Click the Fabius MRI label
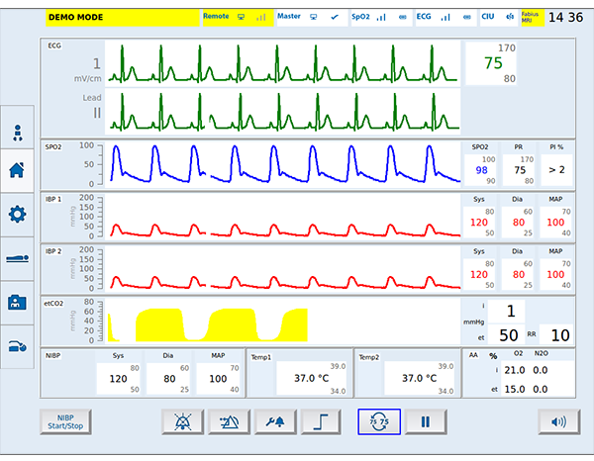The height and width of the screenshot is (461, 594). 532,17
